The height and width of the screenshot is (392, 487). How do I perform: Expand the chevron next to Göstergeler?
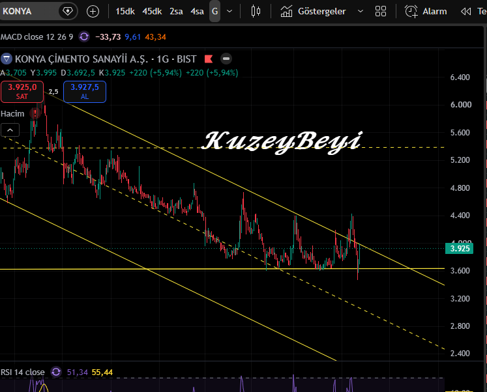pyautogui.click(x=361, y=12)
